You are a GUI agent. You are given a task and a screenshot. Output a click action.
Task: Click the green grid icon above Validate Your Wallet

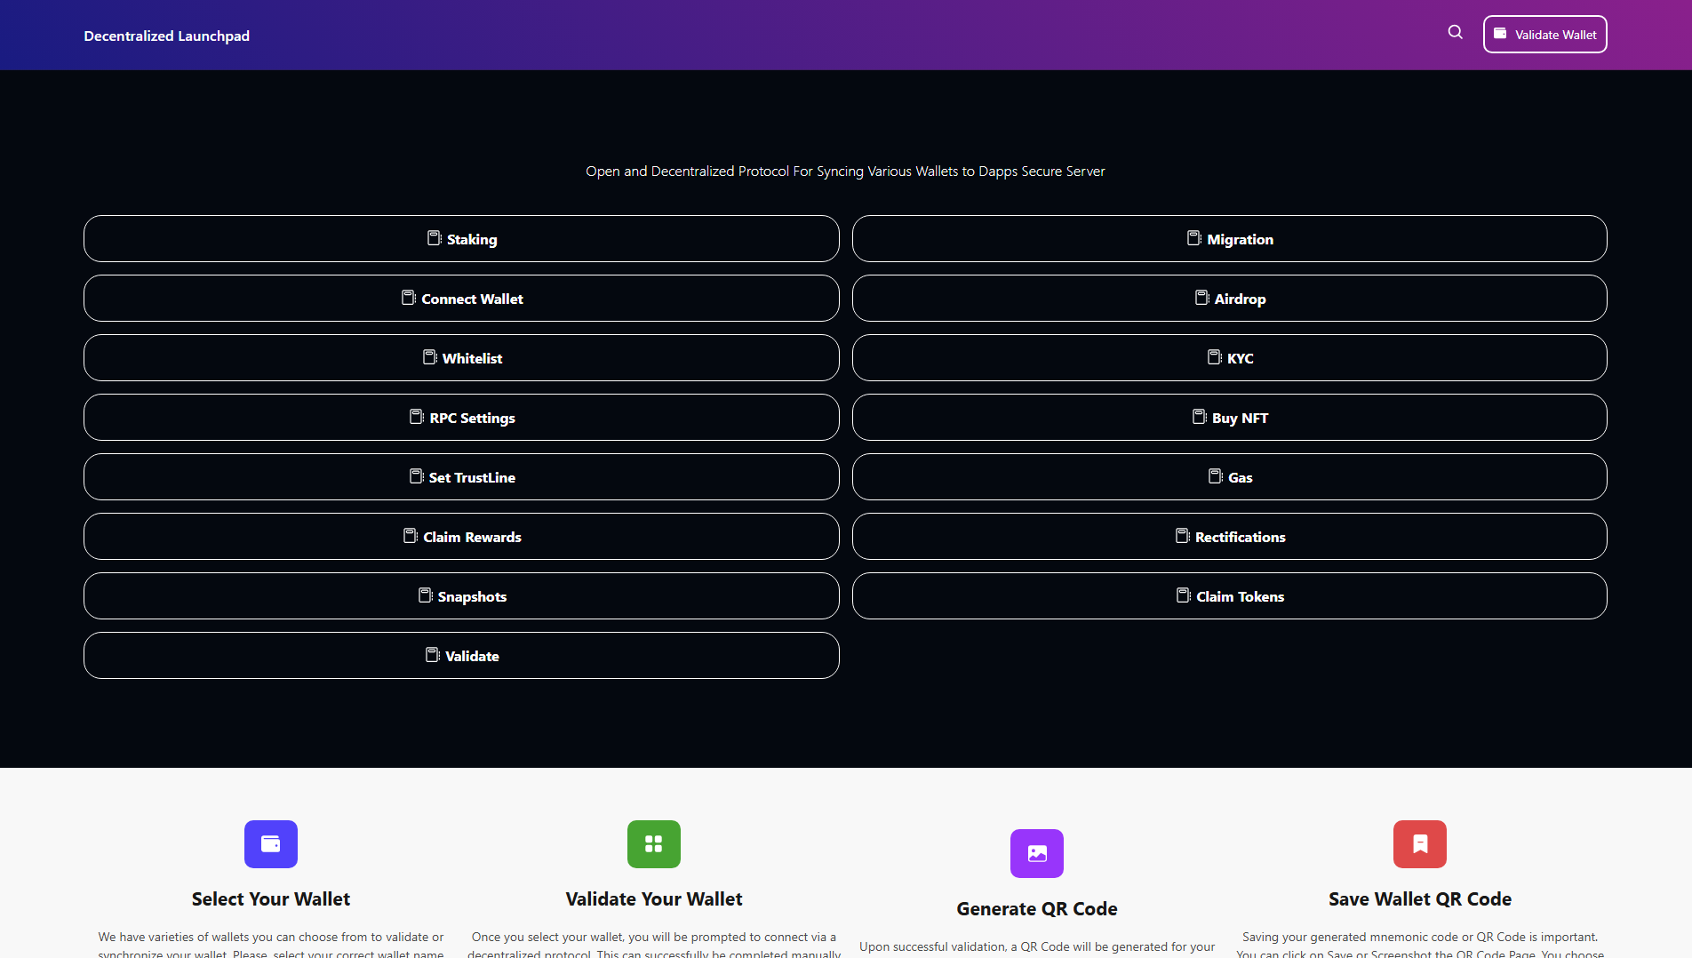(x=654, y=844)
